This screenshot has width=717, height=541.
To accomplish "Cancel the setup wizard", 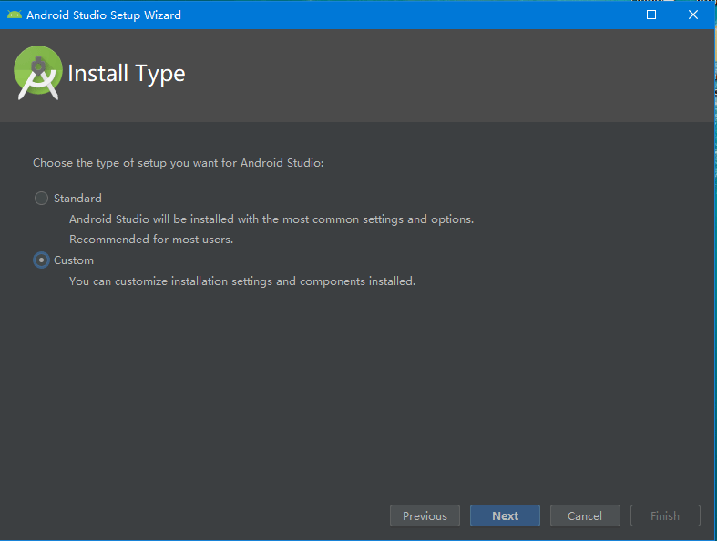I will pos(585,515).
